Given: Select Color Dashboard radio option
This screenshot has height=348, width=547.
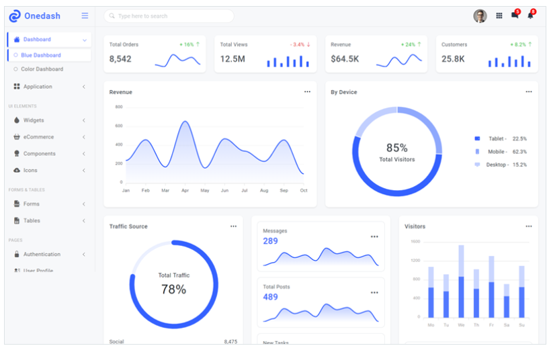Looking at the screenshot, I should pyautogui.click(x=16, y=69).
